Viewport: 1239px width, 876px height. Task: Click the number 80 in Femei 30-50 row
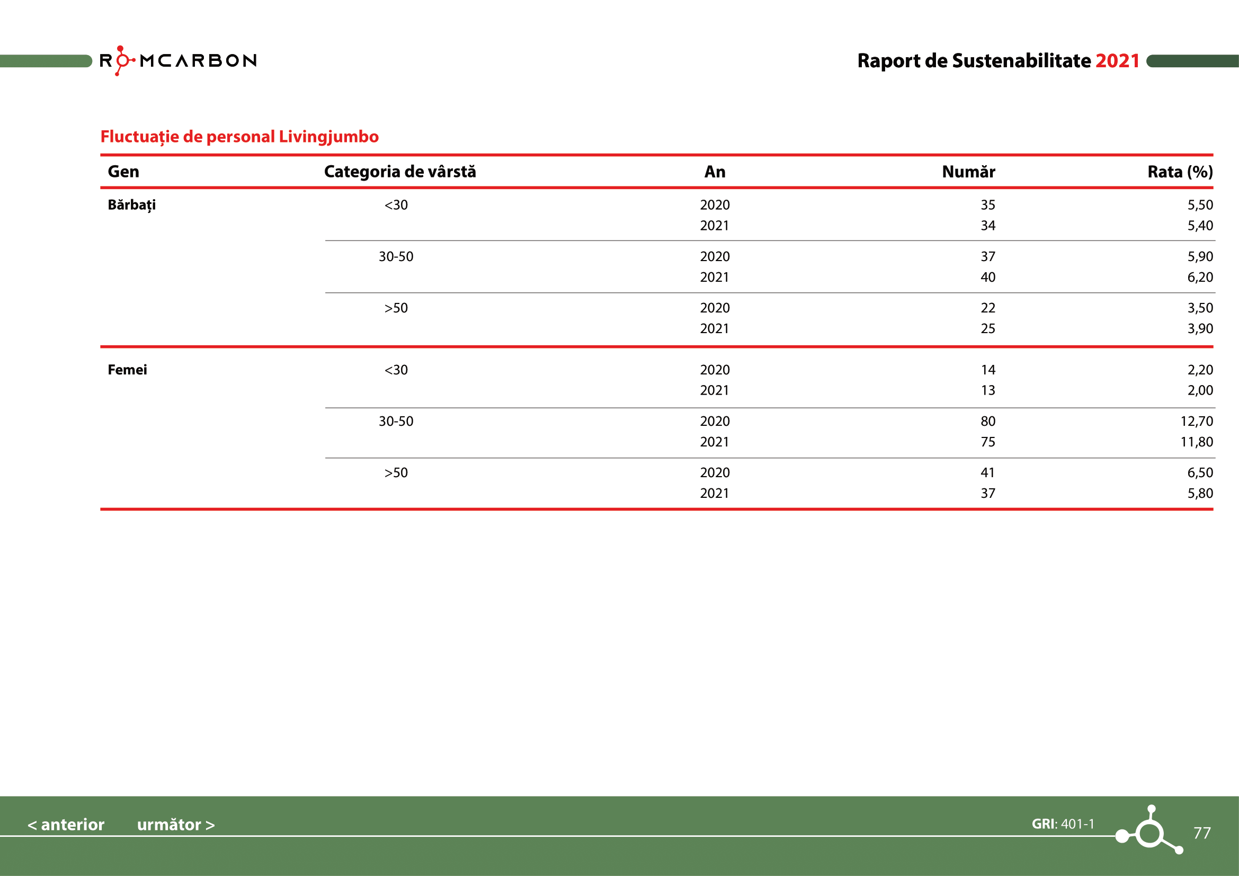[x=987, y=421]
